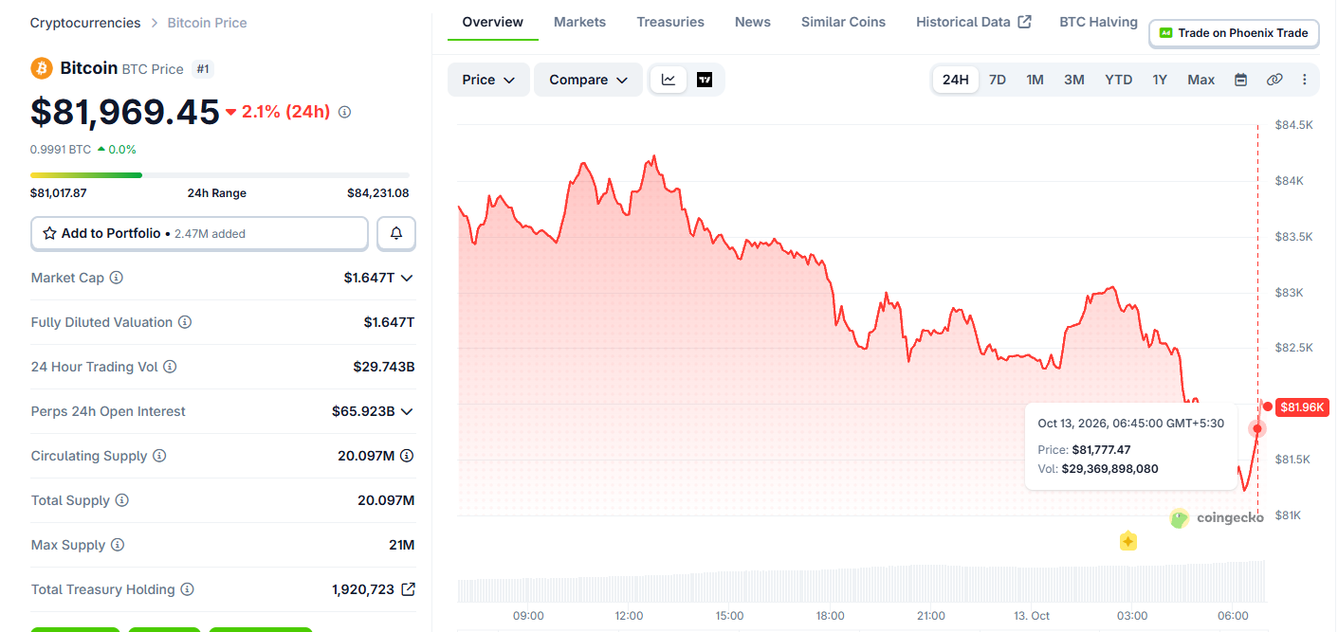This screenshot has height=632, width=1338.
Task: Select the 1M time range
Action: pyautogui.click(x=1036, y=80)
